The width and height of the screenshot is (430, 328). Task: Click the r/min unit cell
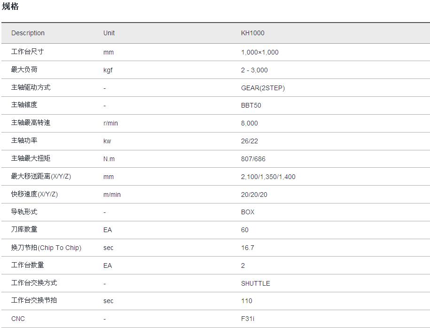(x=110, y=123)
